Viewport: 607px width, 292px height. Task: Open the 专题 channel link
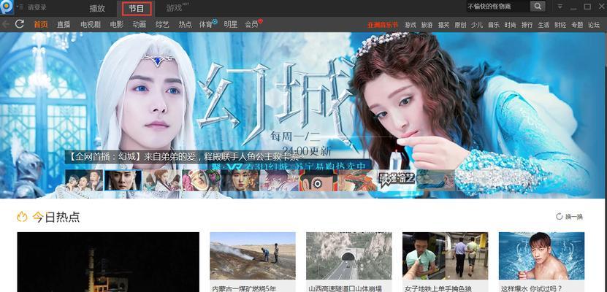[x=577, y=25]
